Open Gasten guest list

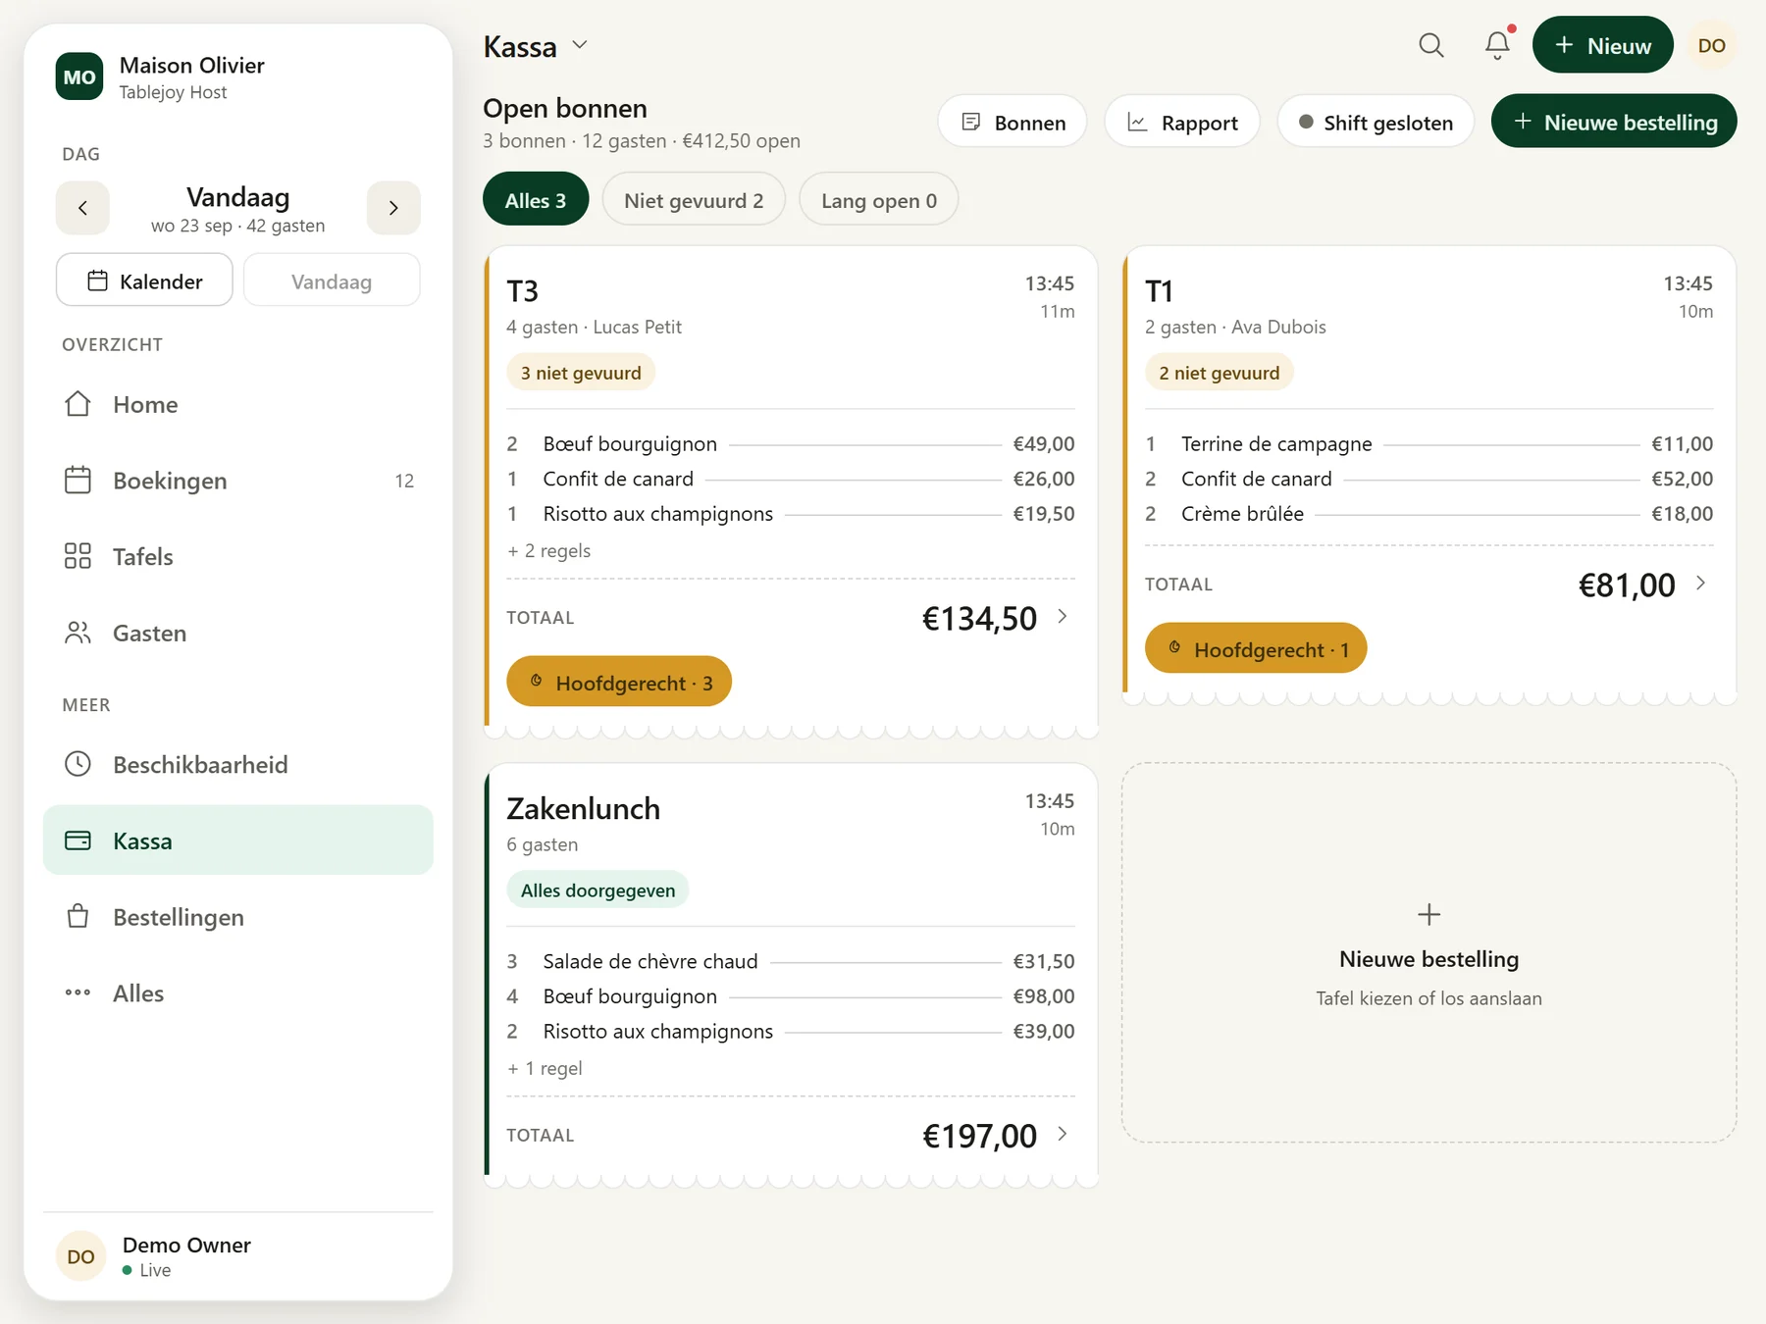[x=238, y=634]
